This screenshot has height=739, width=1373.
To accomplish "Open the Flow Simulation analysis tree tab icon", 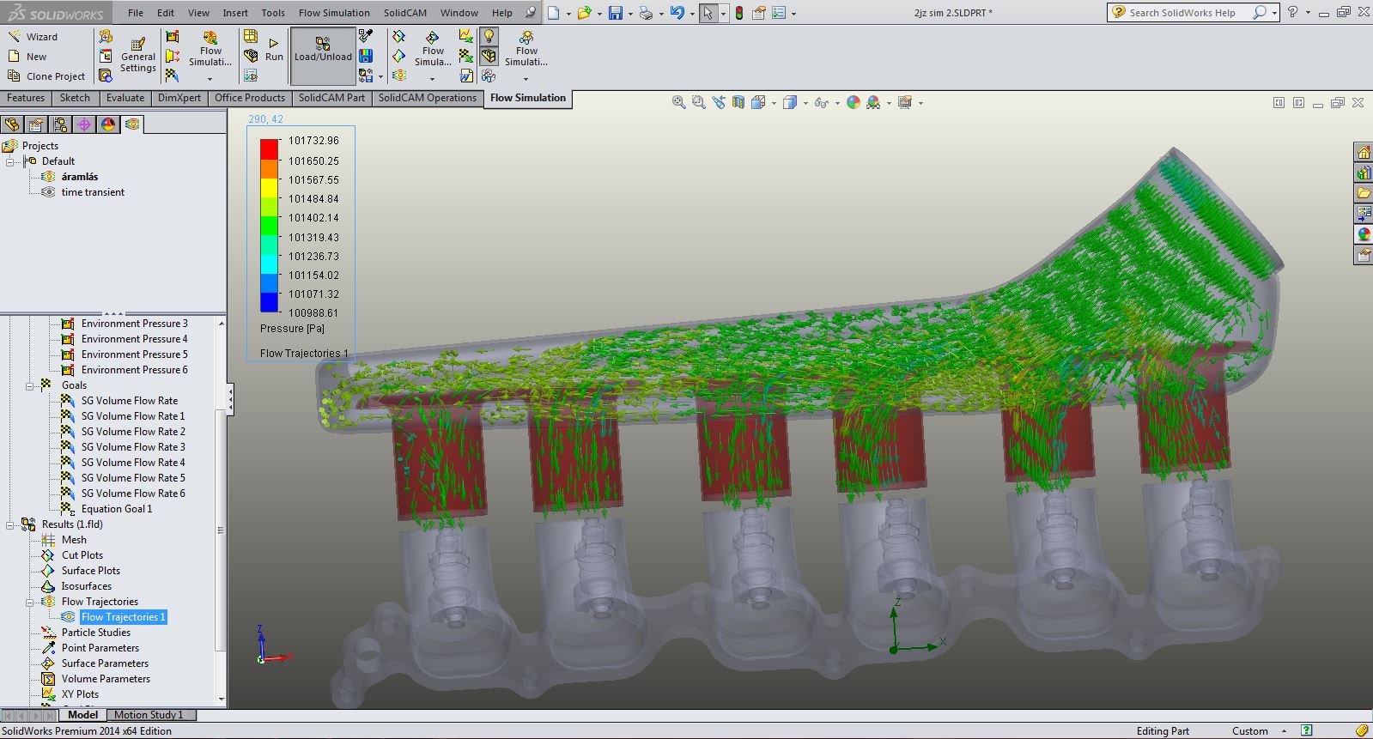I will point(131,124).
